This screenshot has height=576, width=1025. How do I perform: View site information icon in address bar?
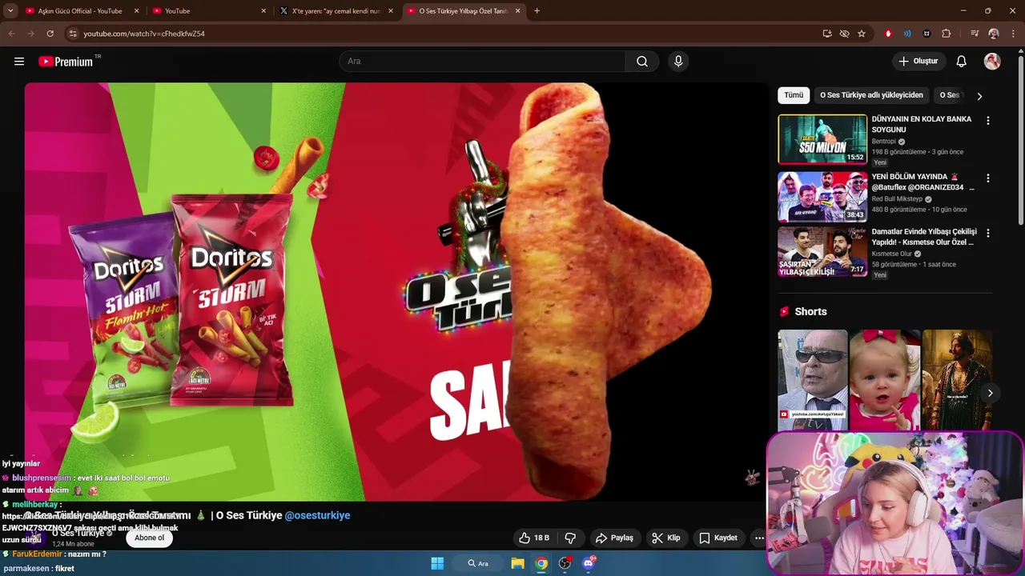[x=73, y=34]
